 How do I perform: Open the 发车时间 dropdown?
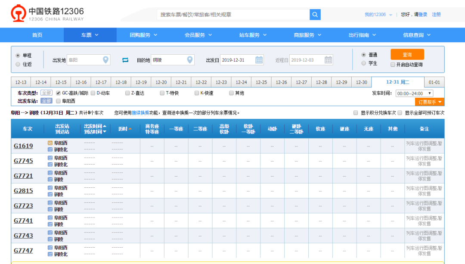(414, 93)
